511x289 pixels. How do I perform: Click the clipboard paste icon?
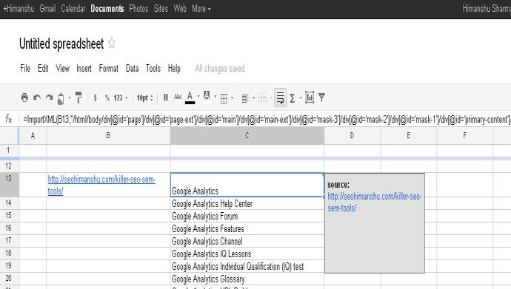coord(61,98)
